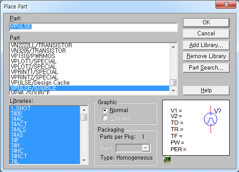Select VPULSE/Design Cache in part list

pos(89,82)
